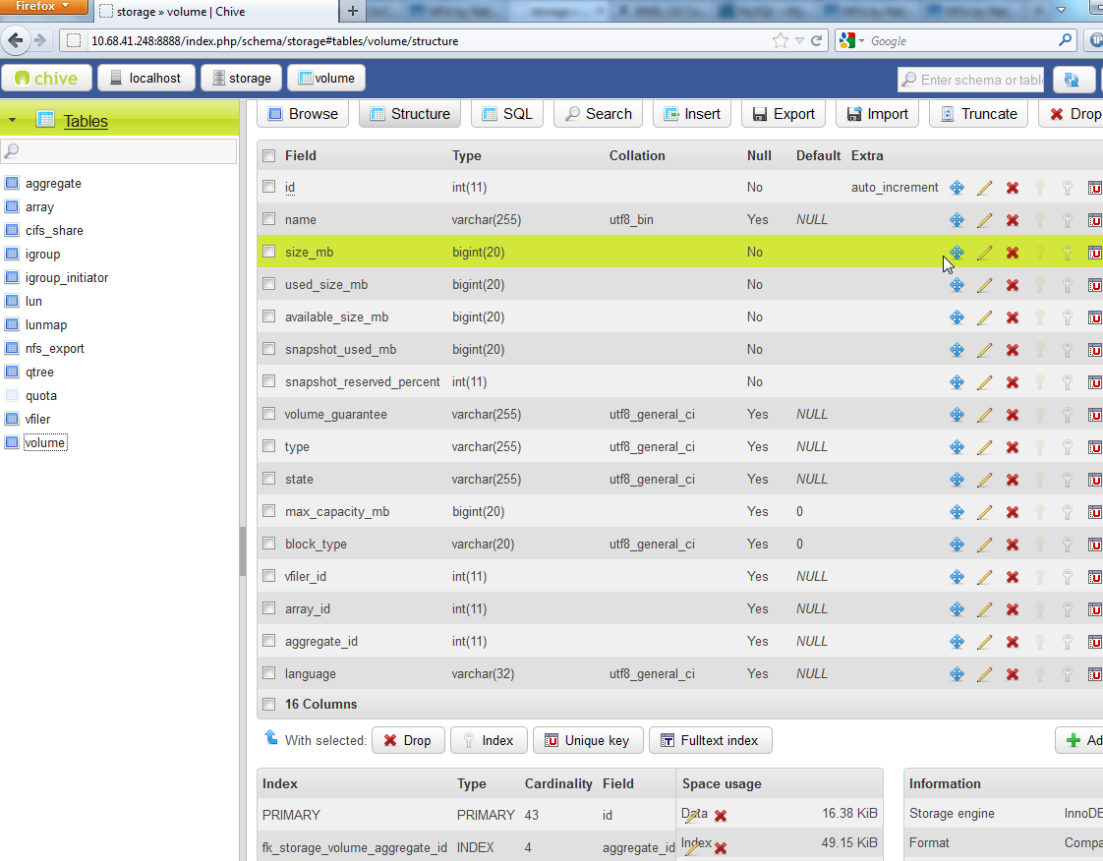Check the name field checkbox
This screenshot has width=1103, height=861.
tap(268, 219)
